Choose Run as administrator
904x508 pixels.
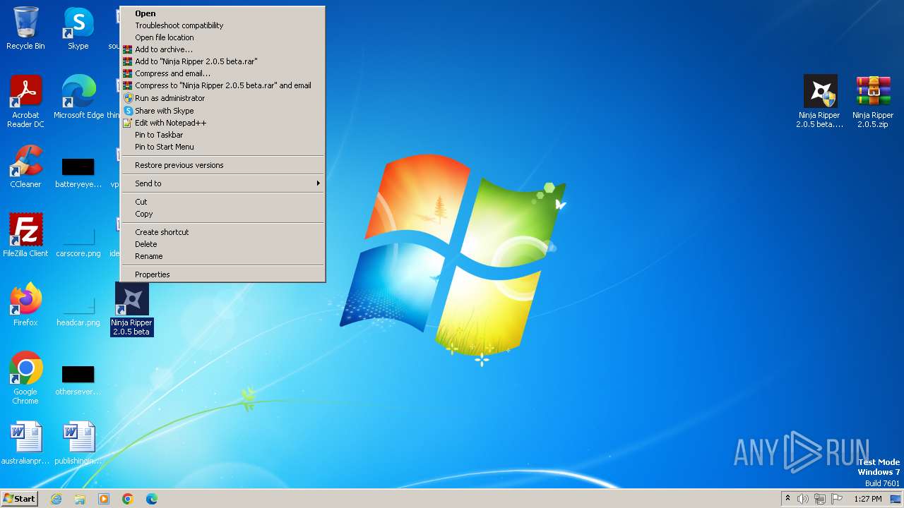pos(222,98)
